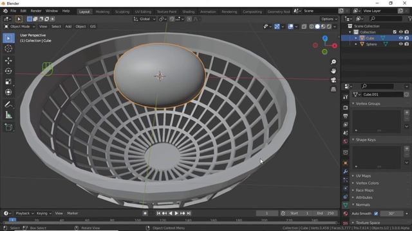This screenshot has height=231, width=412.
Task: Expand the Cube item in outliner
Action: (356, 38)
